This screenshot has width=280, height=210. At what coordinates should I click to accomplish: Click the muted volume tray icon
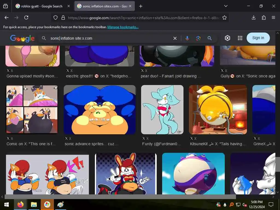[244, 205]
